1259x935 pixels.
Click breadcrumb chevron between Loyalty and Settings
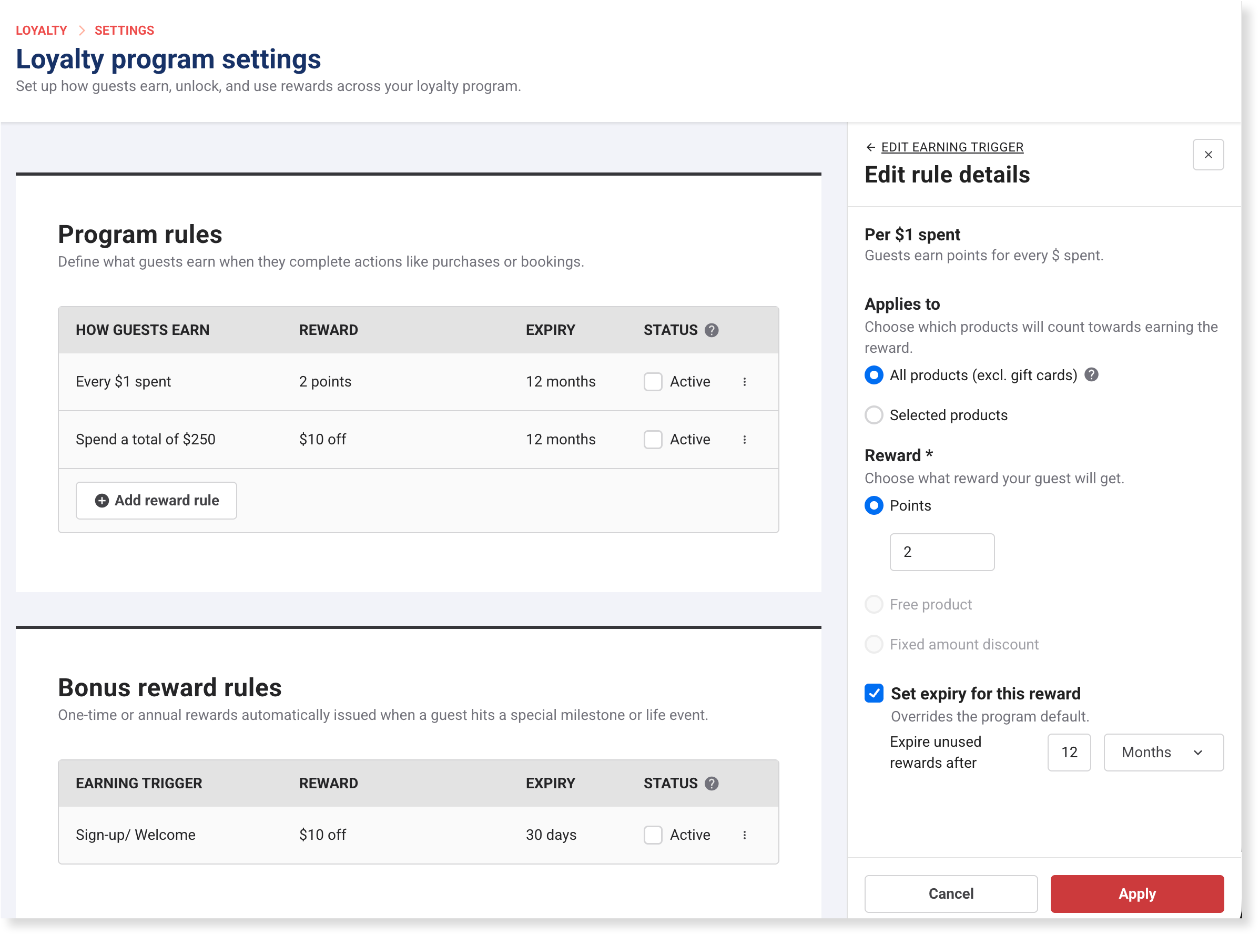82,31
